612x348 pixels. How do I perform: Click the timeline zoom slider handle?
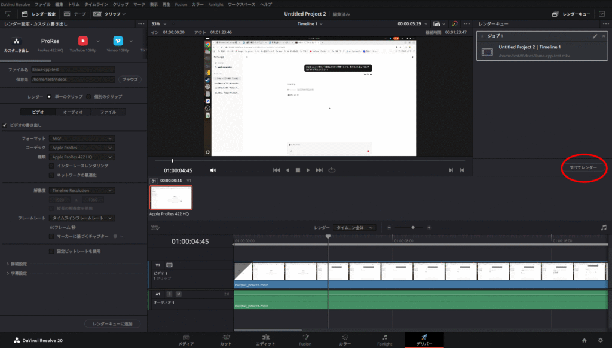[x=412, y=228]
